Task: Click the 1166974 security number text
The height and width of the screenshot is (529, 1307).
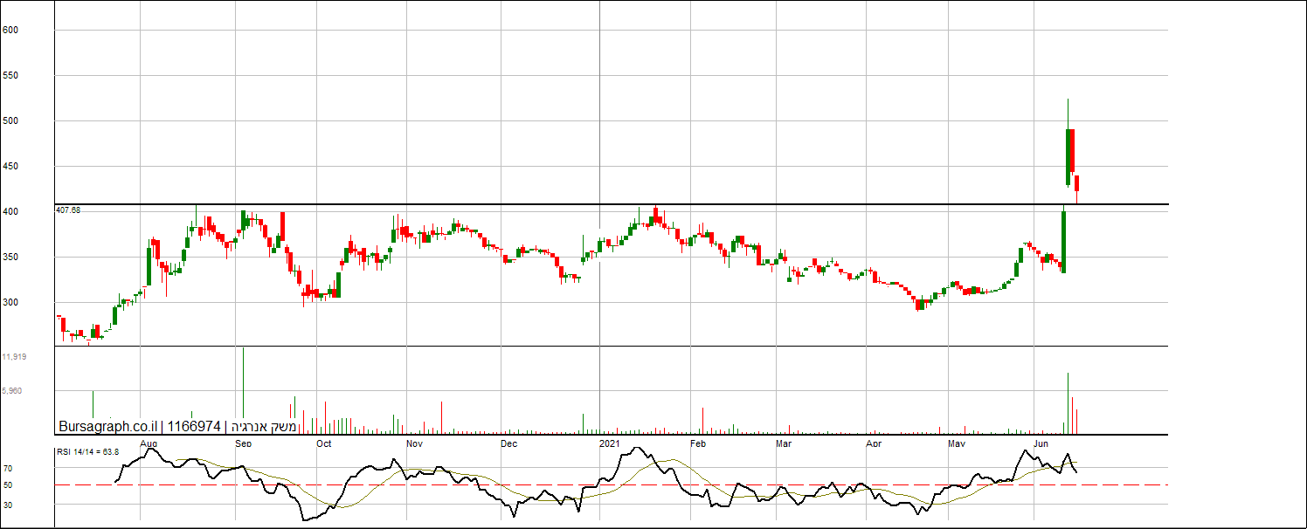Action: (194, 427)
